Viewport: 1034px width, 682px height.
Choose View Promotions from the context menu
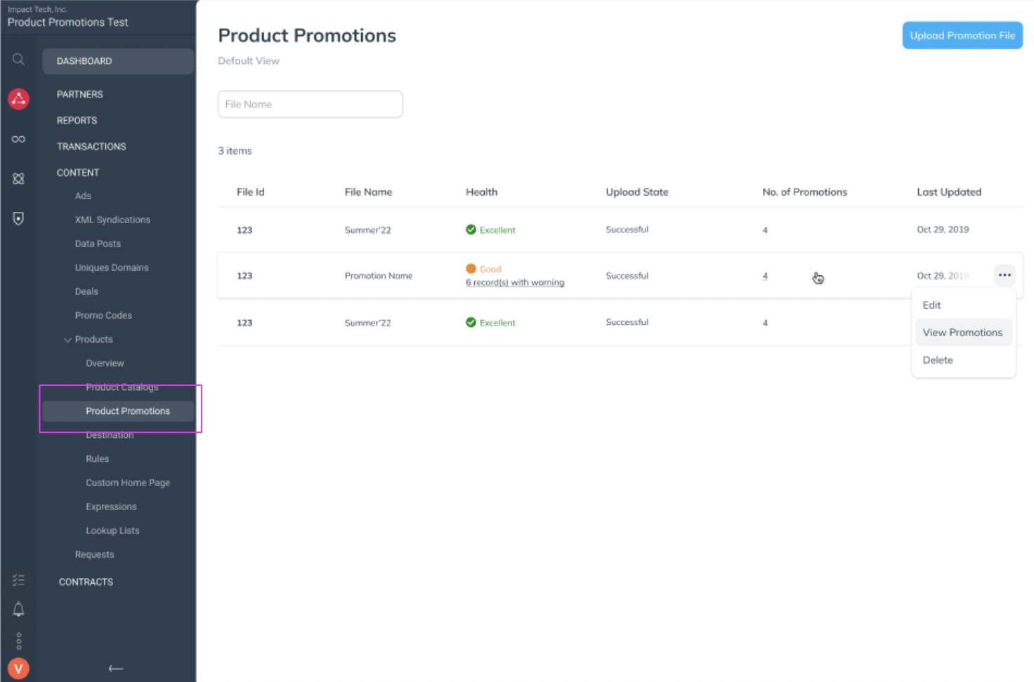tap(963, 332)
